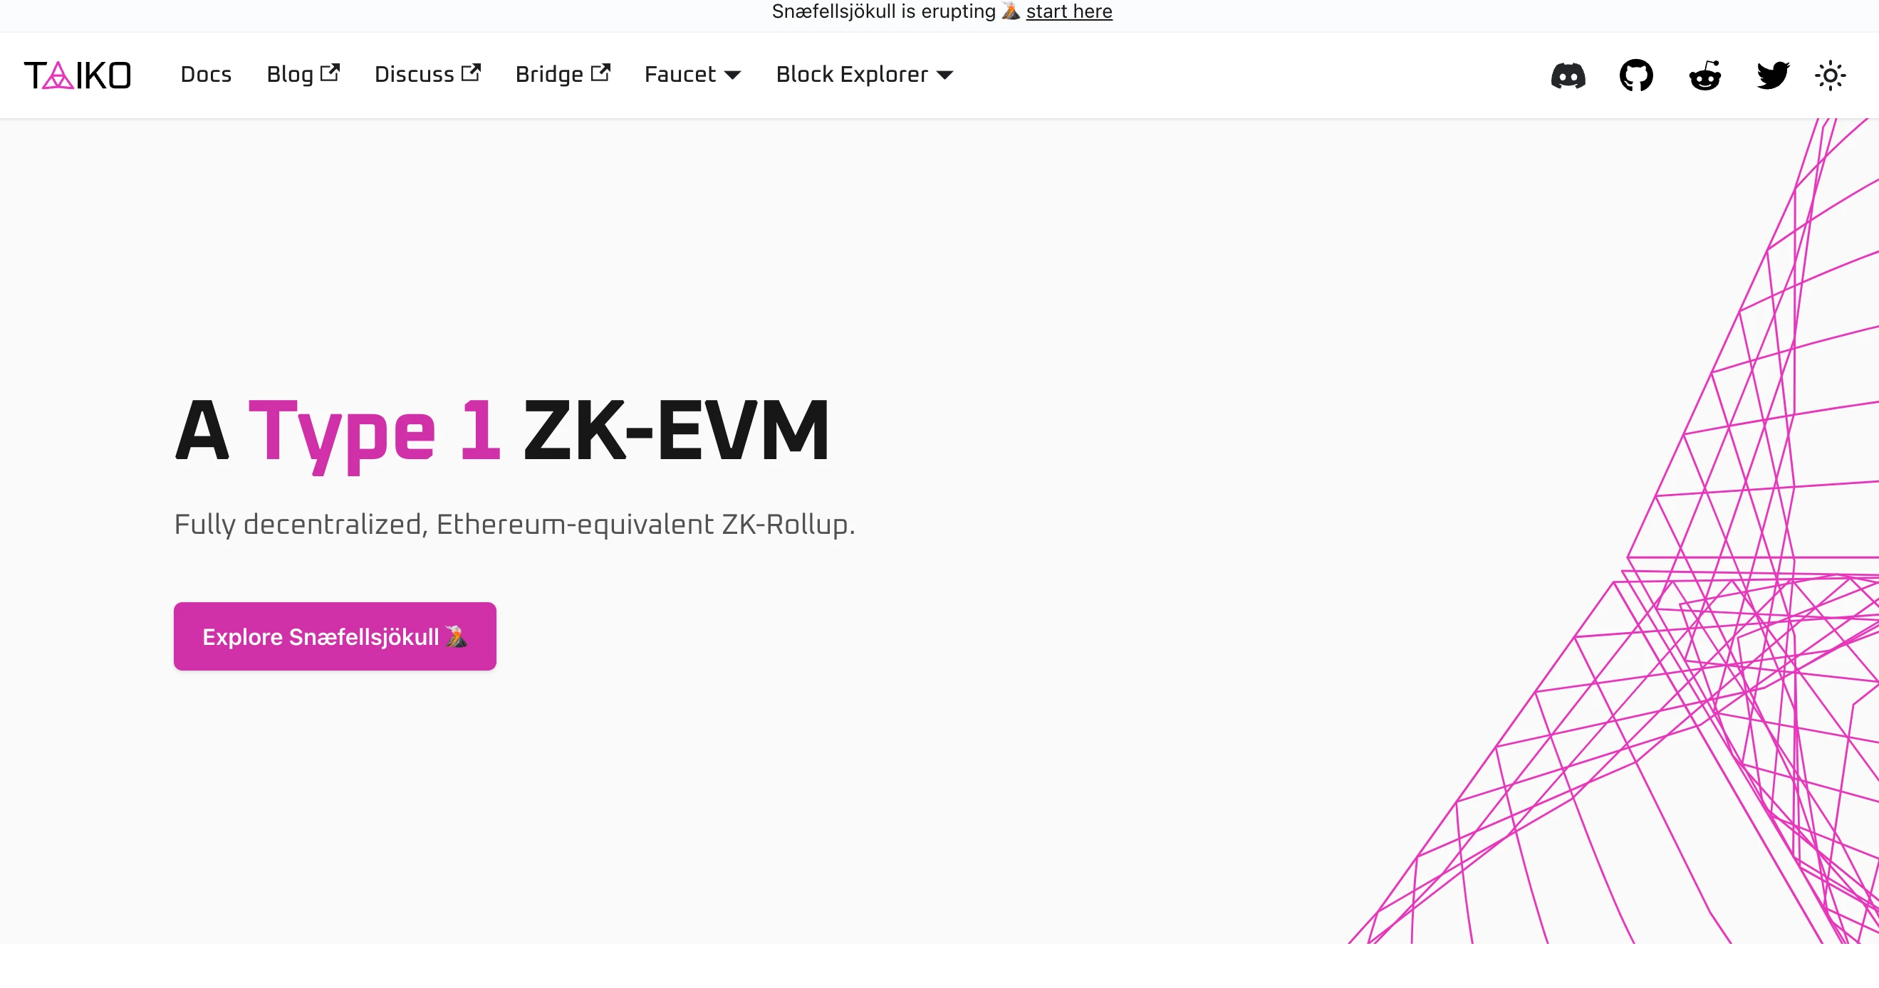The height and width of the screenshot is (988, 1879).
Task: Click the Docs menu item
Action: pos(205,75)
